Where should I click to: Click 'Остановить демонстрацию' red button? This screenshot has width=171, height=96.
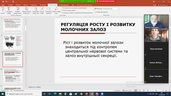tap(106, 1)
